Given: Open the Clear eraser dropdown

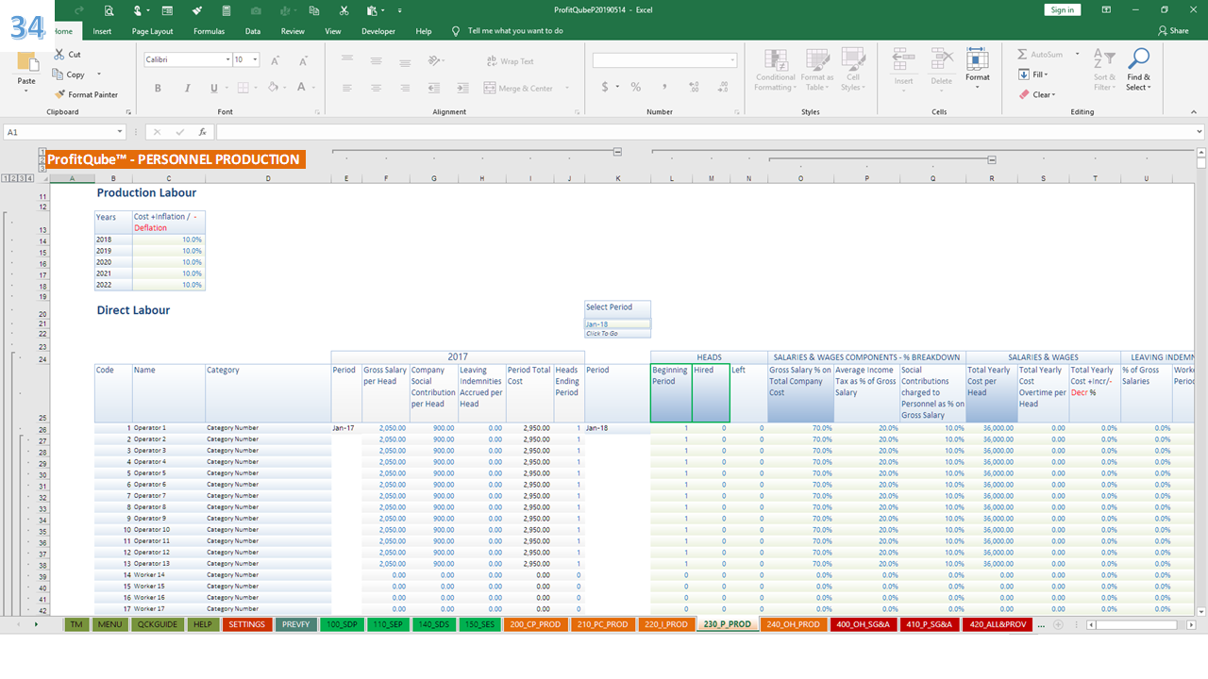Looking at the screenshot, I should tap(1037, 94).
